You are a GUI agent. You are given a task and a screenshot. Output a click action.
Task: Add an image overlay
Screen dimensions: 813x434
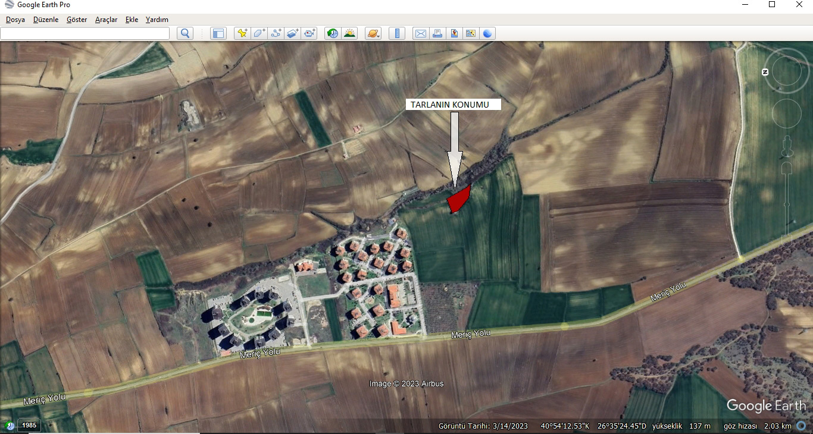292,33
